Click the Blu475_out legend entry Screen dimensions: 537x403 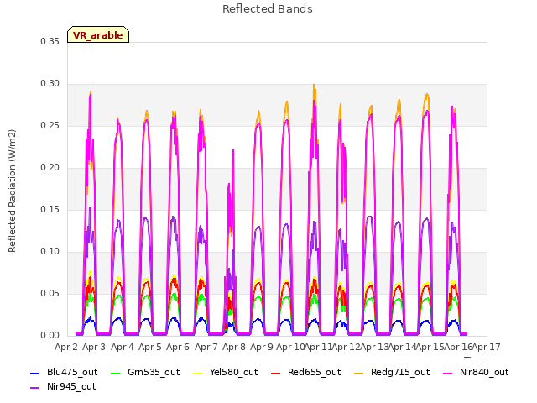64,373
